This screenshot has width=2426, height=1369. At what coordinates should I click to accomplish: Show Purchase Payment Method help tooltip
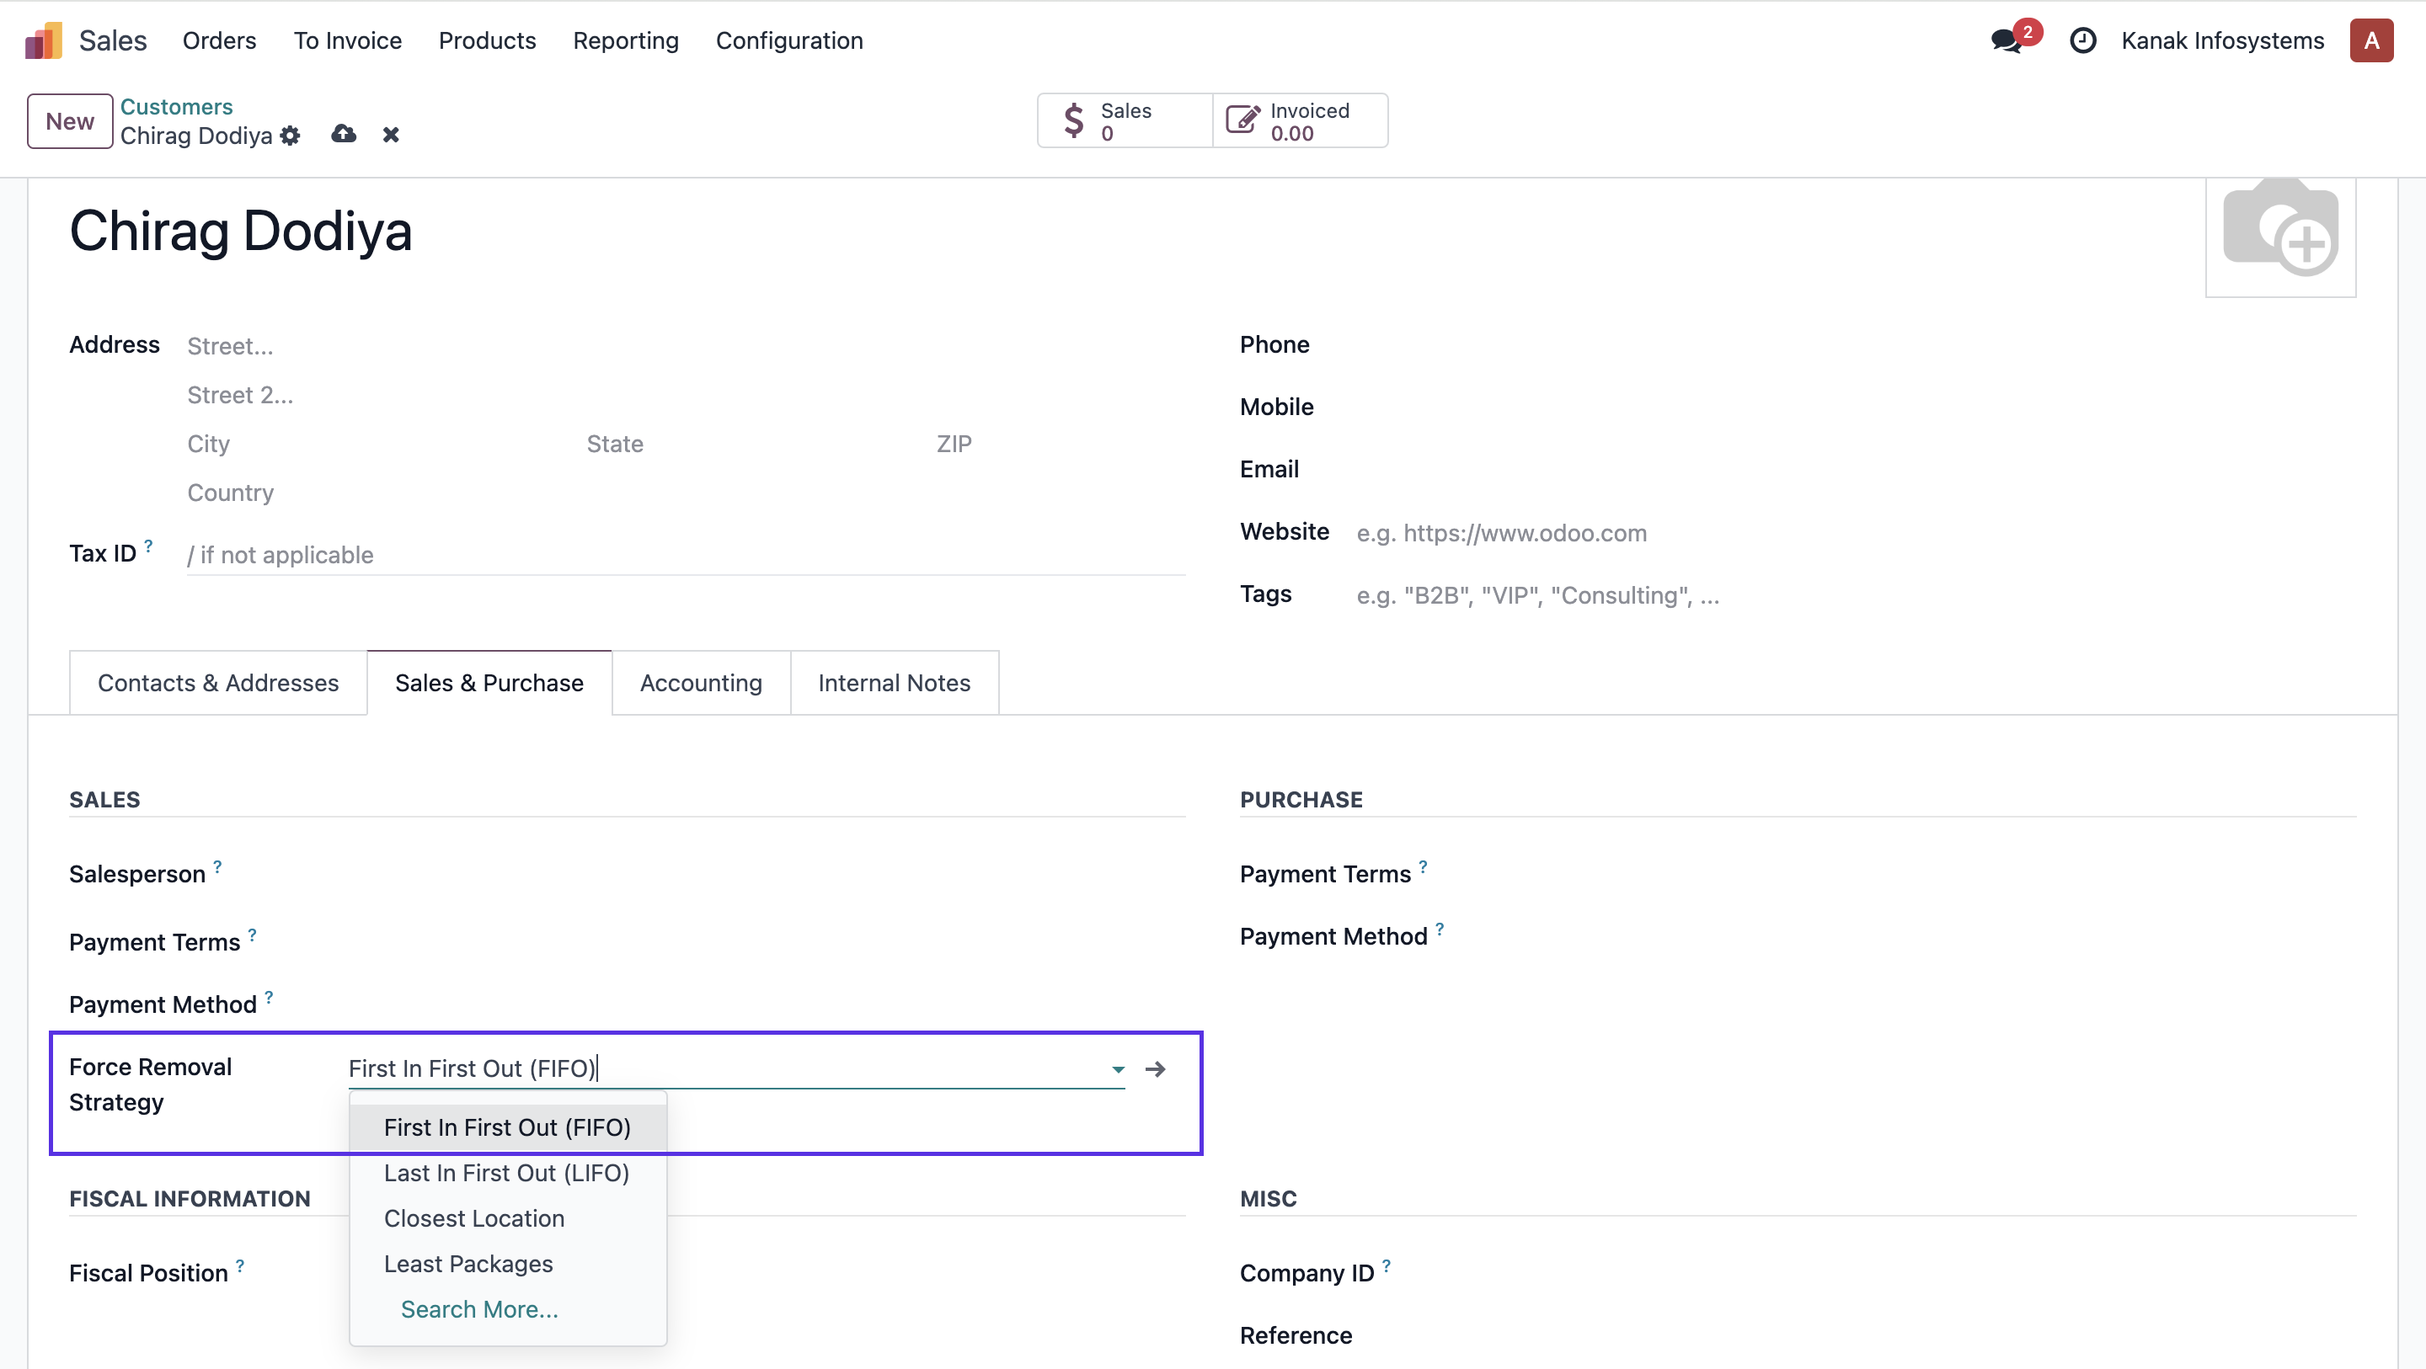tap(1439, 929)
